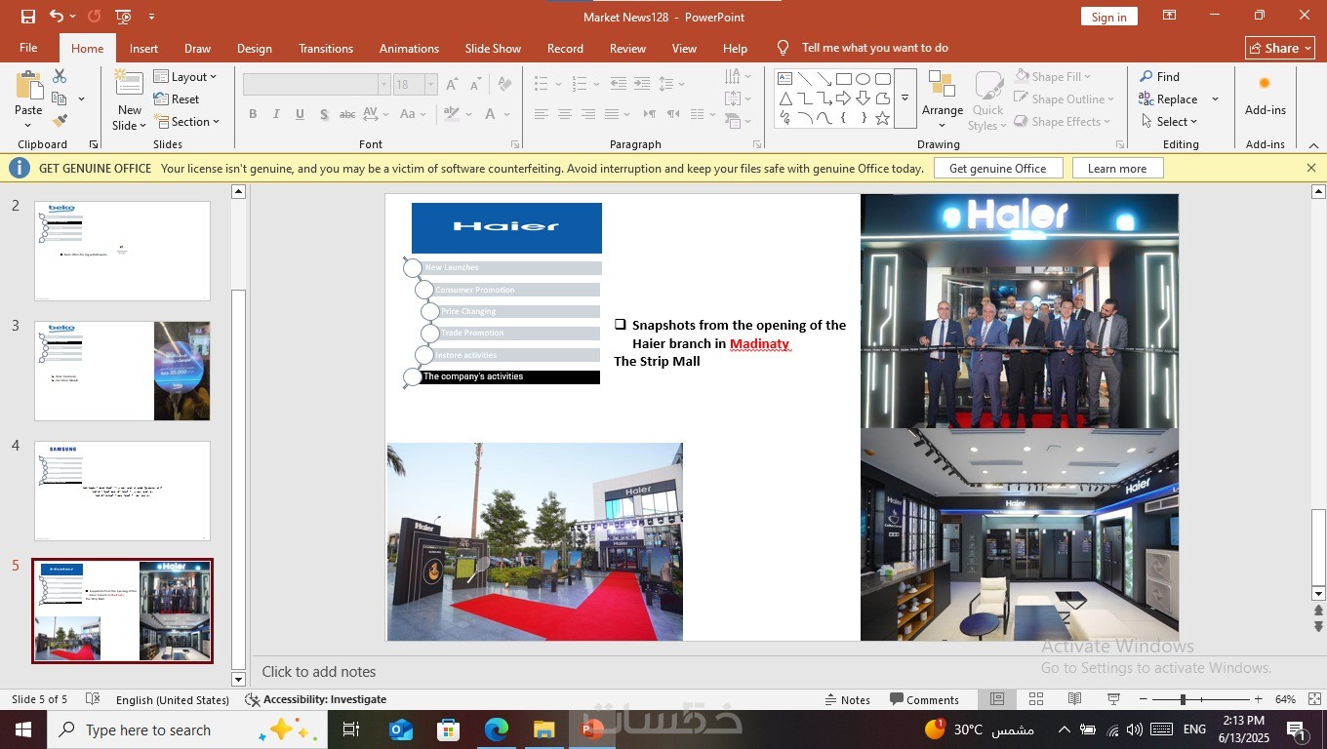Viewport: 1327px width, 749px height.
Task: Select the star shape in shapes gallery
Action: (x=882, y=118)
